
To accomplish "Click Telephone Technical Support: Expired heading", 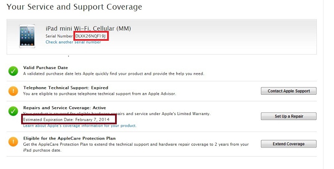I will [66, 88].
